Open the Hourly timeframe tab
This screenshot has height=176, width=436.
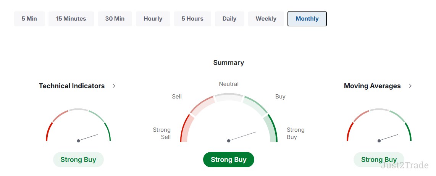(x=153, y=19)
